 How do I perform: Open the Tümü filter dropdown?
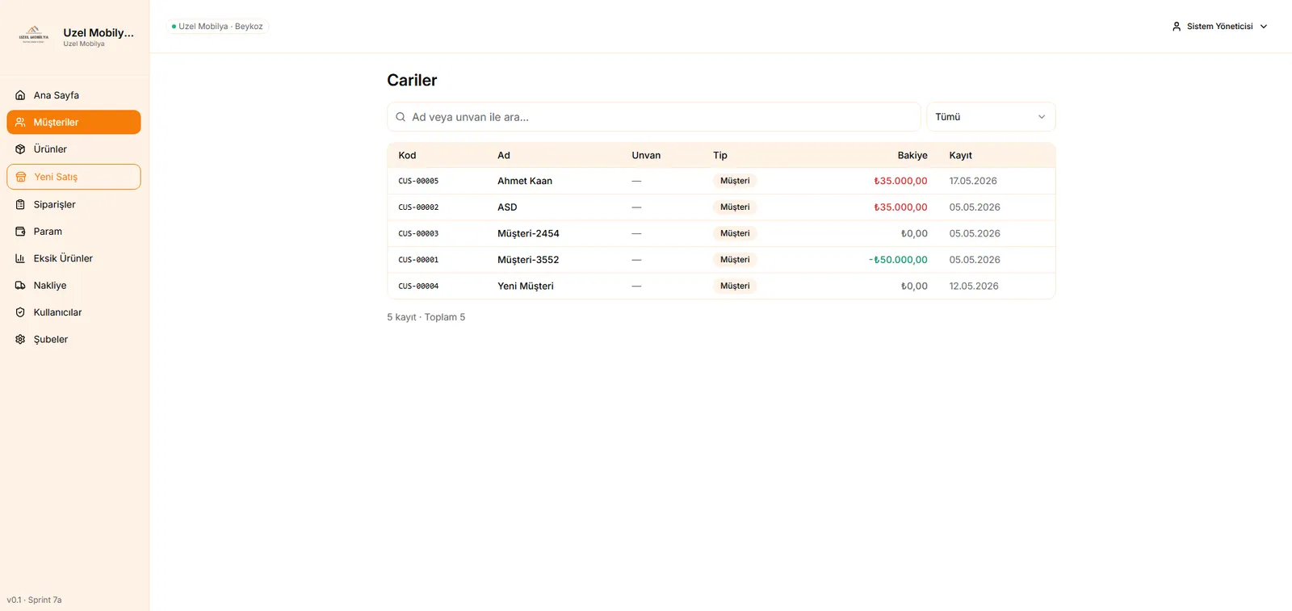pos(991,117)
